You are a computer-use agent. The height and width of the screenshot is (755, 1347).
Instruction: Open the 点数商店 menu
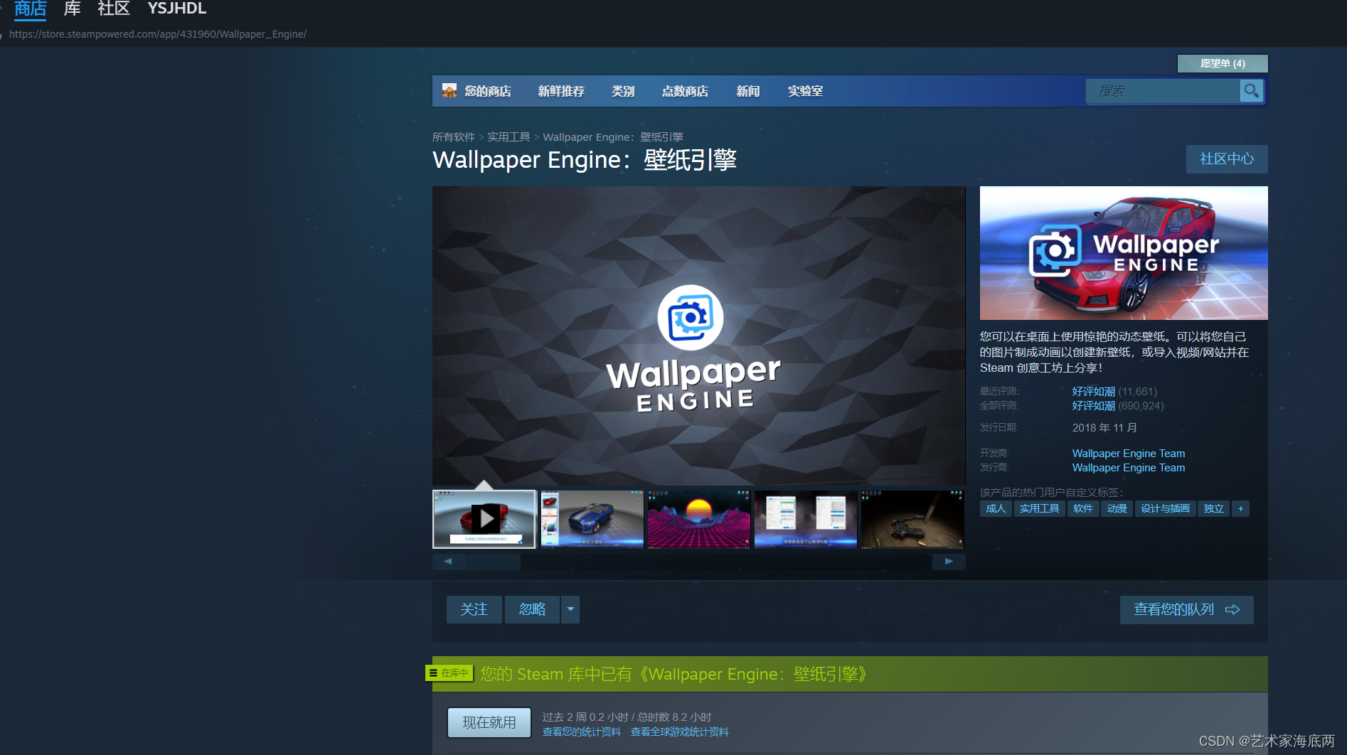pos(685,91)
